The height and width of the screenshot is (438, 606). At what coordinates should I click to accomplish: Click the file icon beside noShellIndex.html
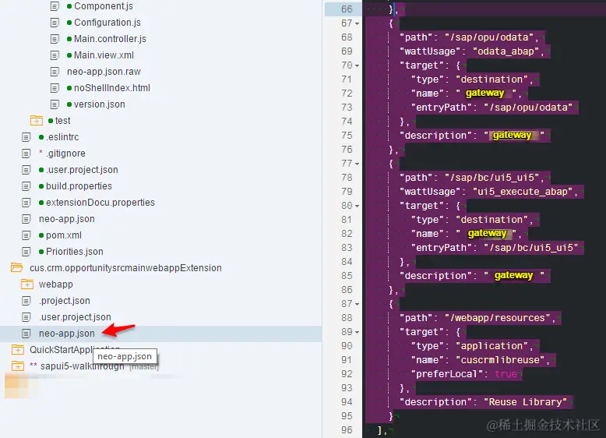point(55,88)
